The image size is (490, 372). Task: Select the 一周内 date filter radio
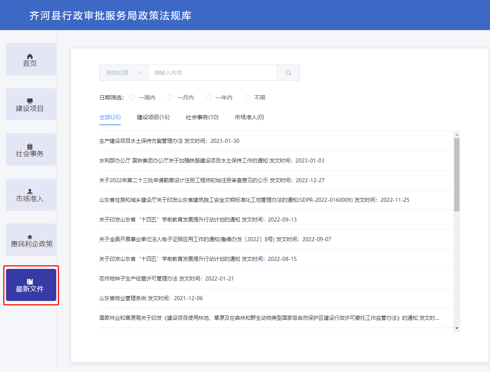(132, 98)
